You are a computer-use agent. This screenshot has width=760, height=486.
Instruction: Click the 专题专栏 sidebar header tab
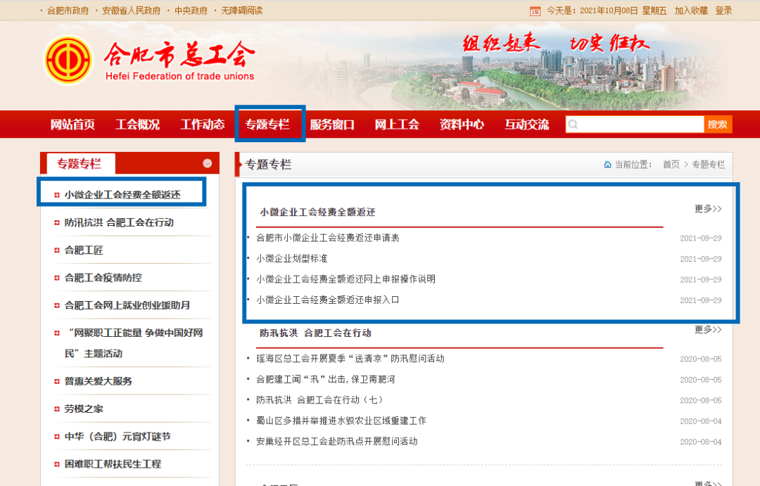(x=79, y=164)
